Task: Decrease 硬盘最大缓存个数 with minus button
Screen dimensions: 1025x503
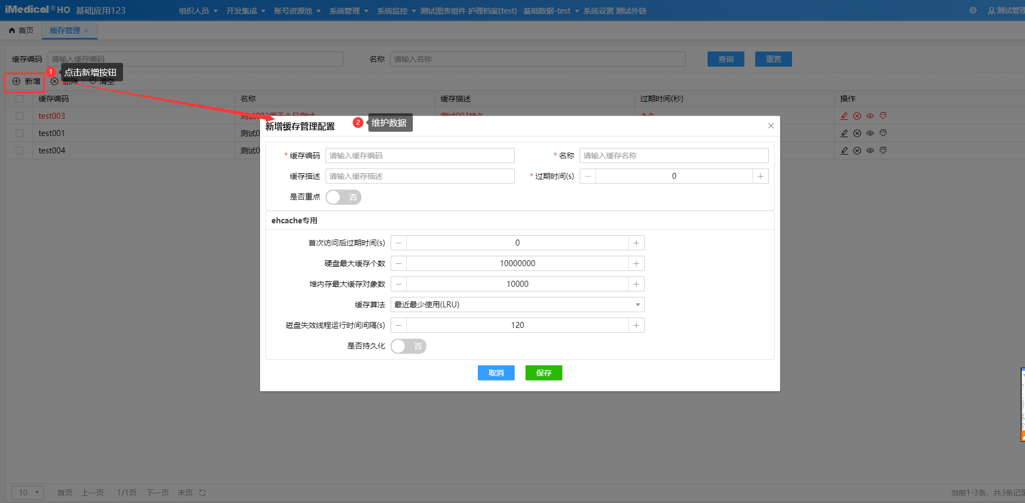Action: click(399, 263)
